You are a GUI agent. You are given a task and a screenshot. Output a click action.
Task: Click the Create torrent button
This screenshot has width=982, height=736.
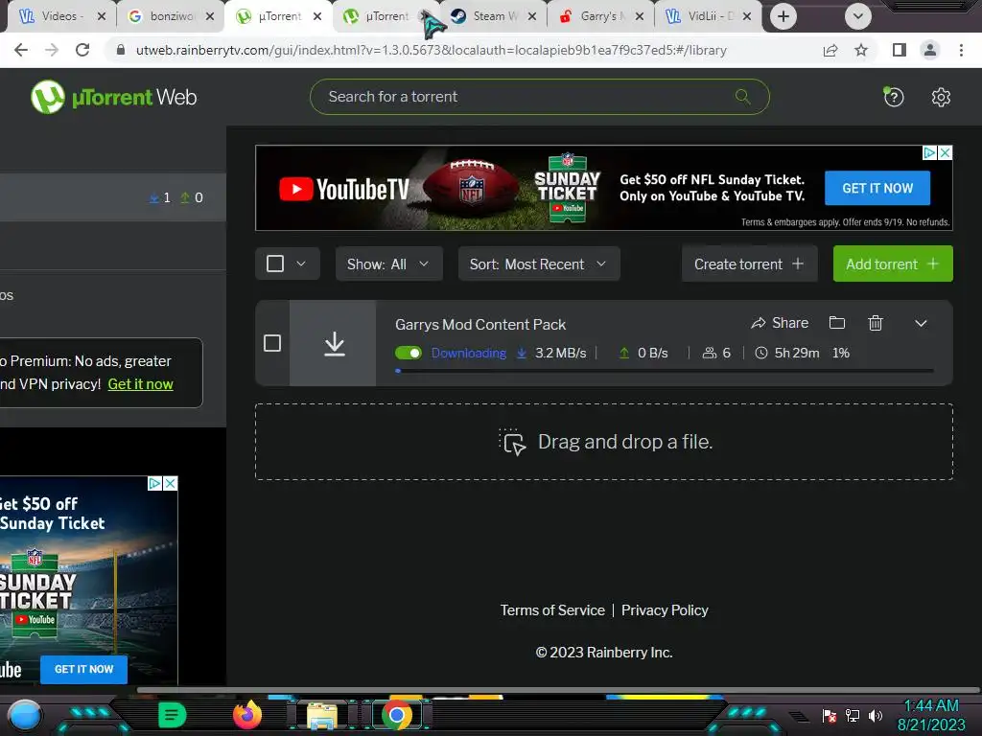pyautogui.click(x=749, y=264)
